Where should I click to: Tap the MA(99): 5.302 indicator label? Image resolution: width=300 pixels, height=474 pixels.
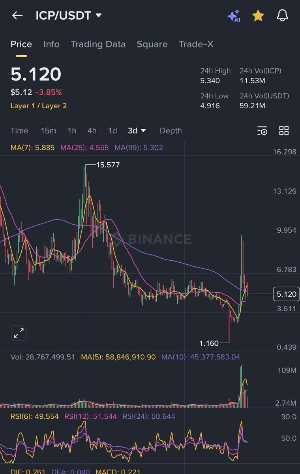tap(139, 148)
